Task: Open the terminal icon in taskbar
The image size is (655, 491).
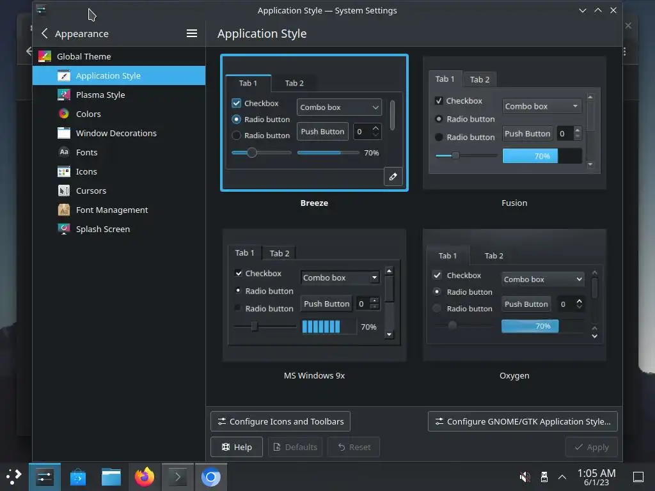Action: (178, 477)
